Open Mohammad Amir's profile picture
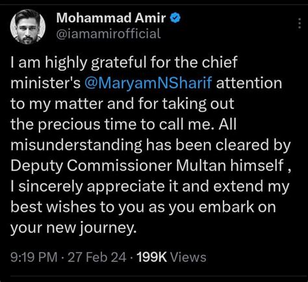 coord(27,27)
